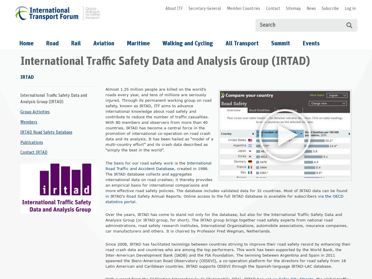The width and height of the screenshot is (372, 279).
Task: Open the Maritime section from the navigation
Action: (x=138, y=43)
